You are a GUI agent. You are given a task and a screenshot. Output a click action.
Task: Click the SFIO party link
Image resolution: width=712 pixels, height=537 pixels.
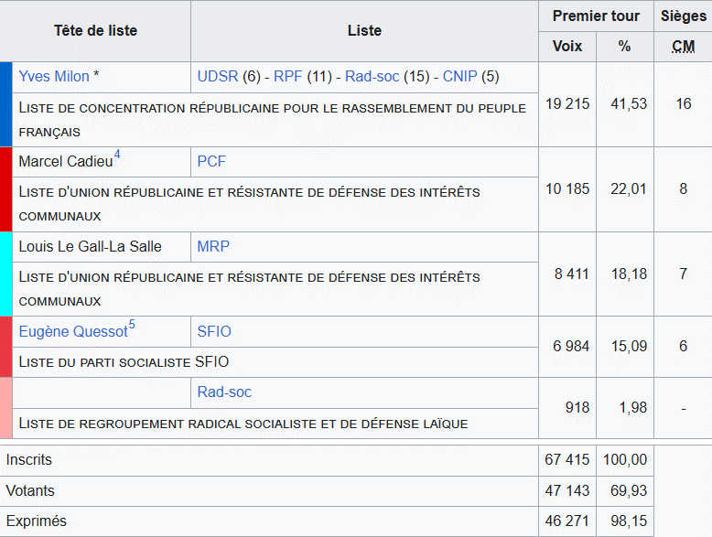214,331
